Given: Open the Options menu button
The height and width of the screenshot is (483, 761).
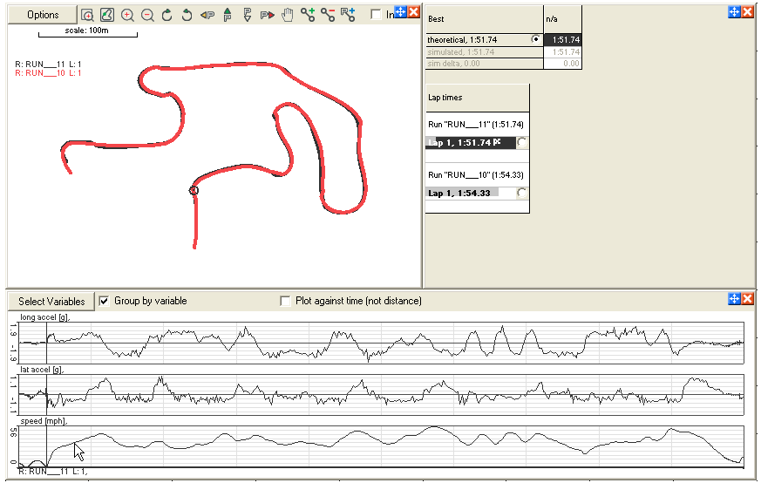Looking at the screenshot, I should click(x=43, y=15).
